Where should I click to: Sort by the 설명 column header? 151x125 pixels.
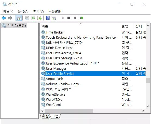pyautogui.click(x=127, y=26)
